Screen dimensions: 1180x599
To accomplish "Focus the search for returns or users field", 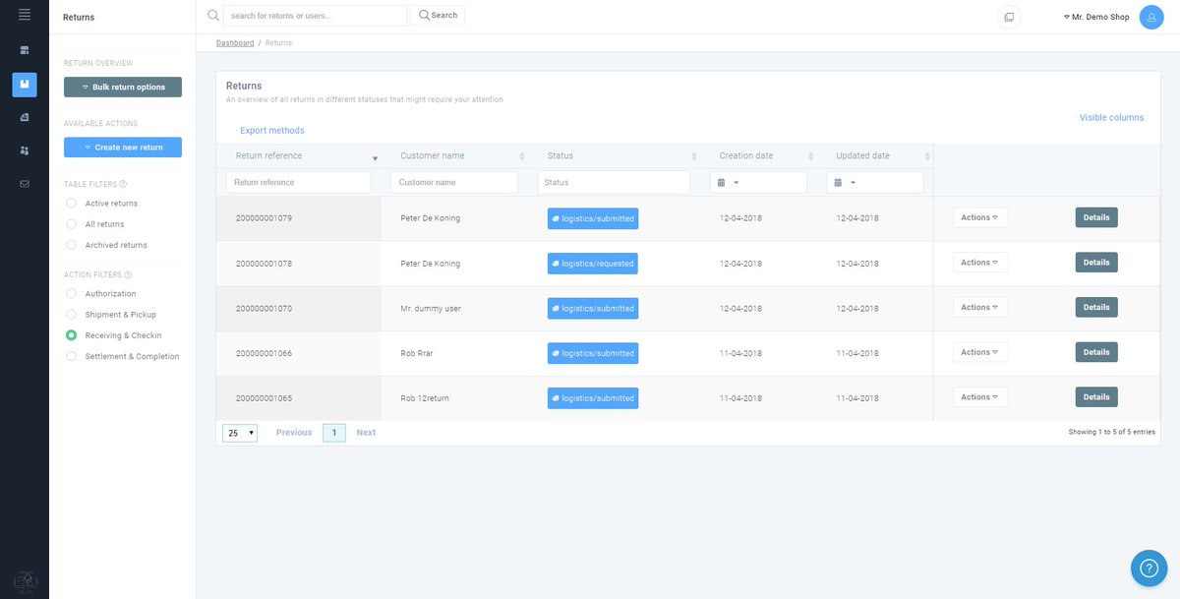I will tap(315, 16).
